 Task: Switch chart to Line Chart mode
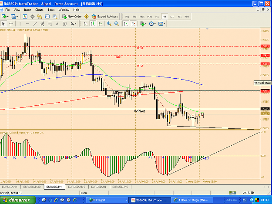101,24
